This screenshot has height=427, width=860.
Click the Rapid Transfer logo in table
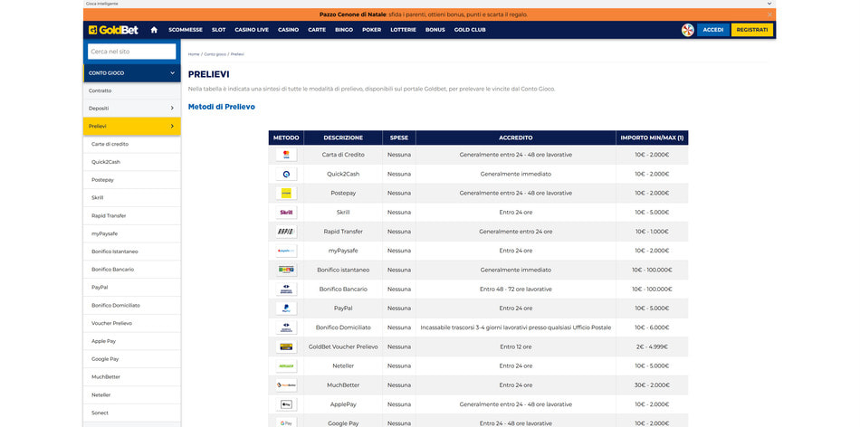pos(286,232)
